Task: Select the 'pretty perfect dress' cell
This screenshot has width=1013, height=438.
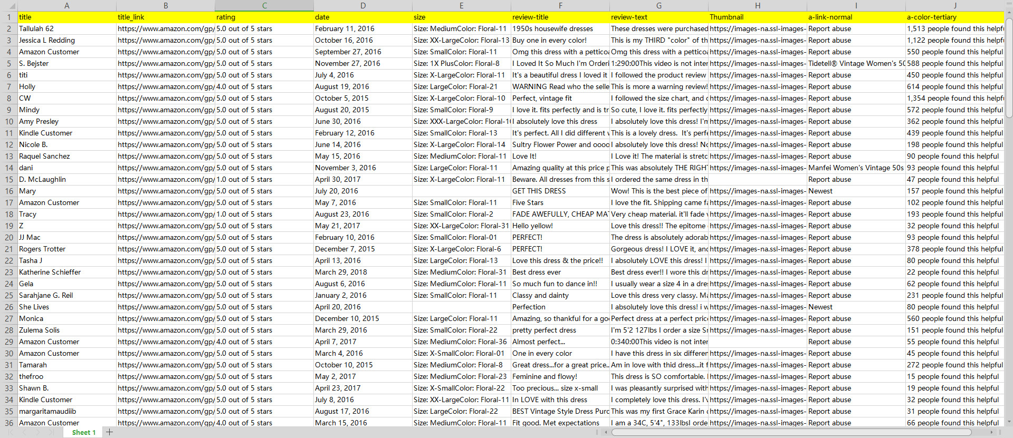Action: coord(560,330)
